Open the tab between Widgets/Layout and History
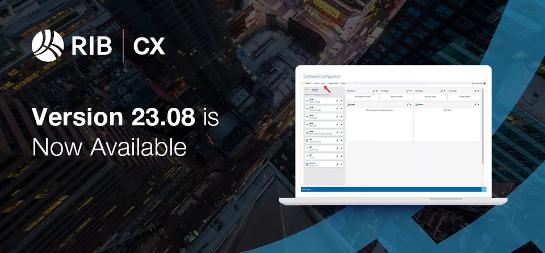545x253 pixels. 333,83
